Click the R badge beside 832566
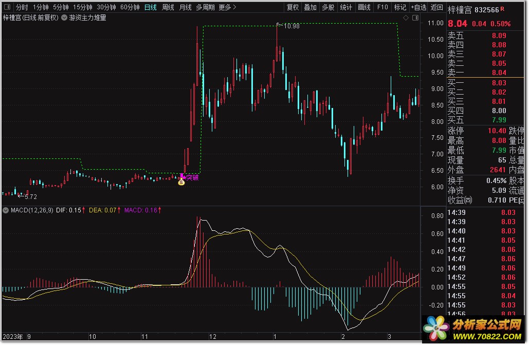 (x=502, y=9)
